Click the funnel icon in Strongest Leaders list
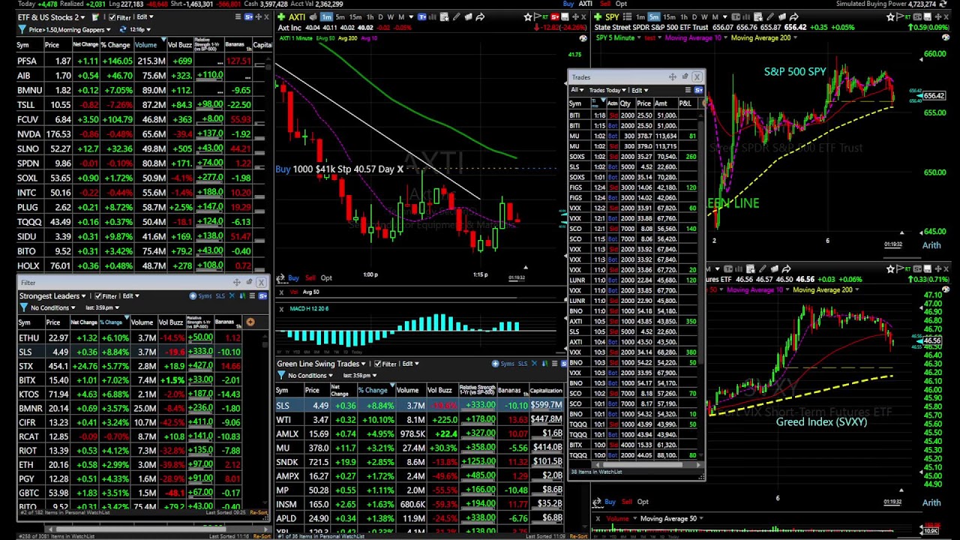Viewport: 960px width, 540px height. click(x=24, y=307)
